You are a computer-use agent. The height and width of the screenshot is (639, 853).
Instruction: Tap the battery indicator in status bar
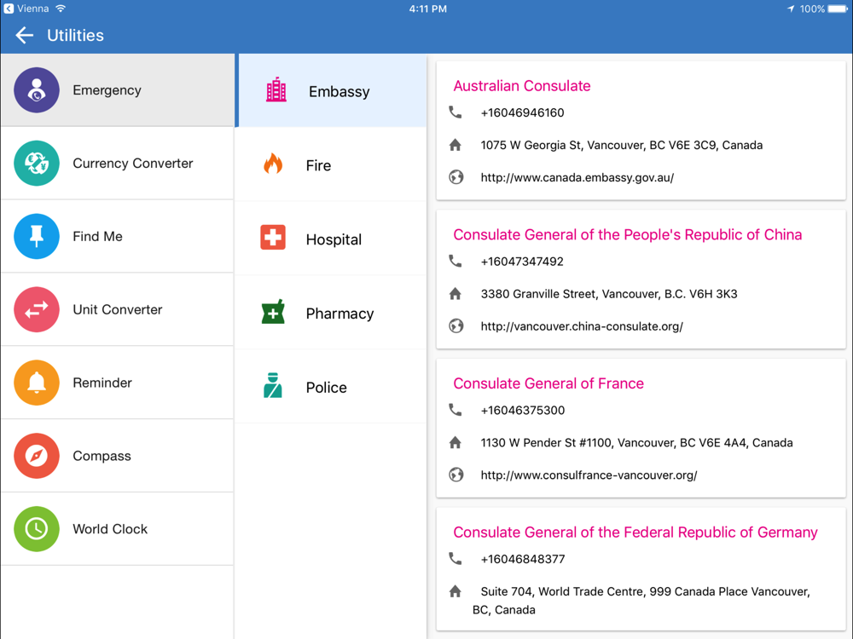838,9
